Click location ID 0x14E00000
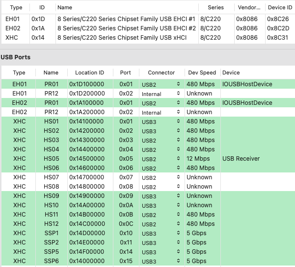295x267 pixels. click(87, 243)
